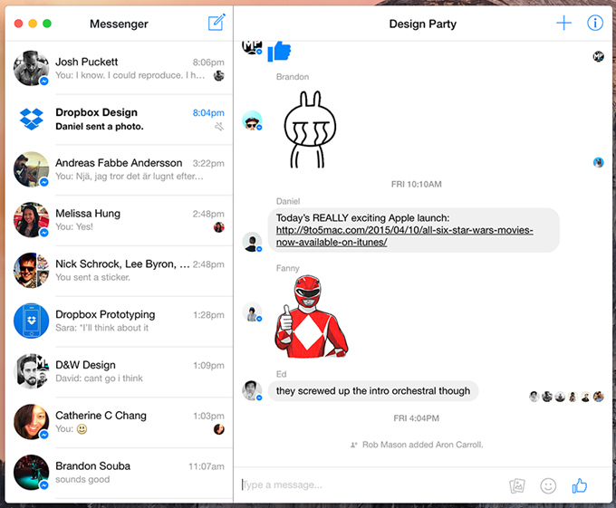The width and height of the screenshot is (616, 508).
Task: Click Fanny's avatar beside the sticker
Action: pos(252,312)
